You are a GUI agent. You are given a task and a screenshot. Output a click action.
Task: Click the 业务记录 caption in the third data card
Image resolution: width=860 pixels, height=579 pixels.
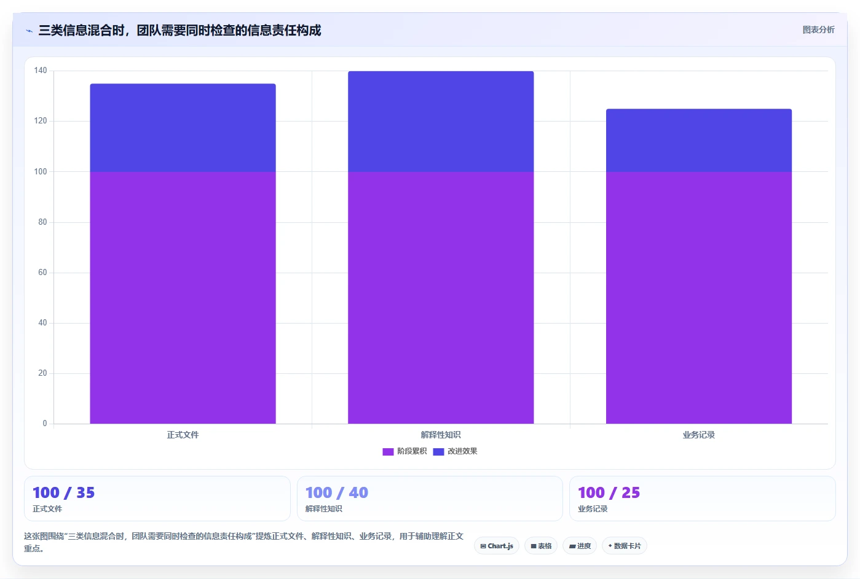pos(593,509)
